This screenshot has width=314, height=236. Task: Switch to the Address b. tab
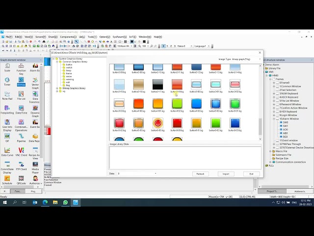tap(300, 191)
